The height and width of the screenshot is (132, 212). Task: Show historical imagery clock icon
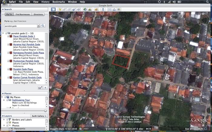(x=85, y=9)
